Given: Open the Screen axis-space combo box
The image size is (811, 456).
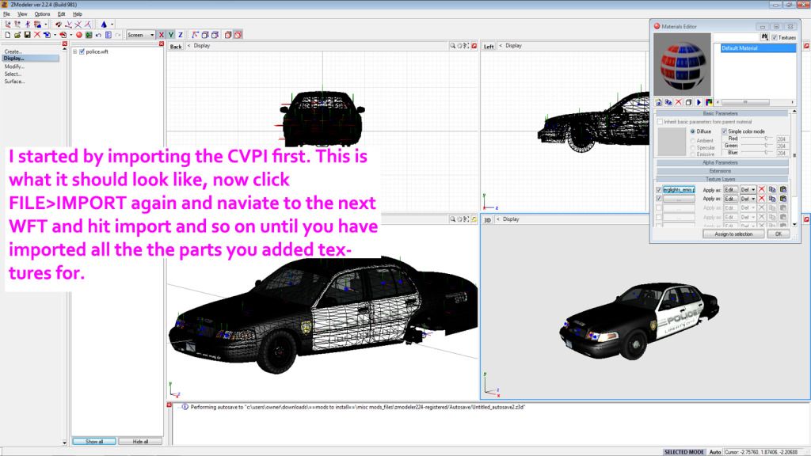Looking at the screenshot, I should (x=141, y=35).
